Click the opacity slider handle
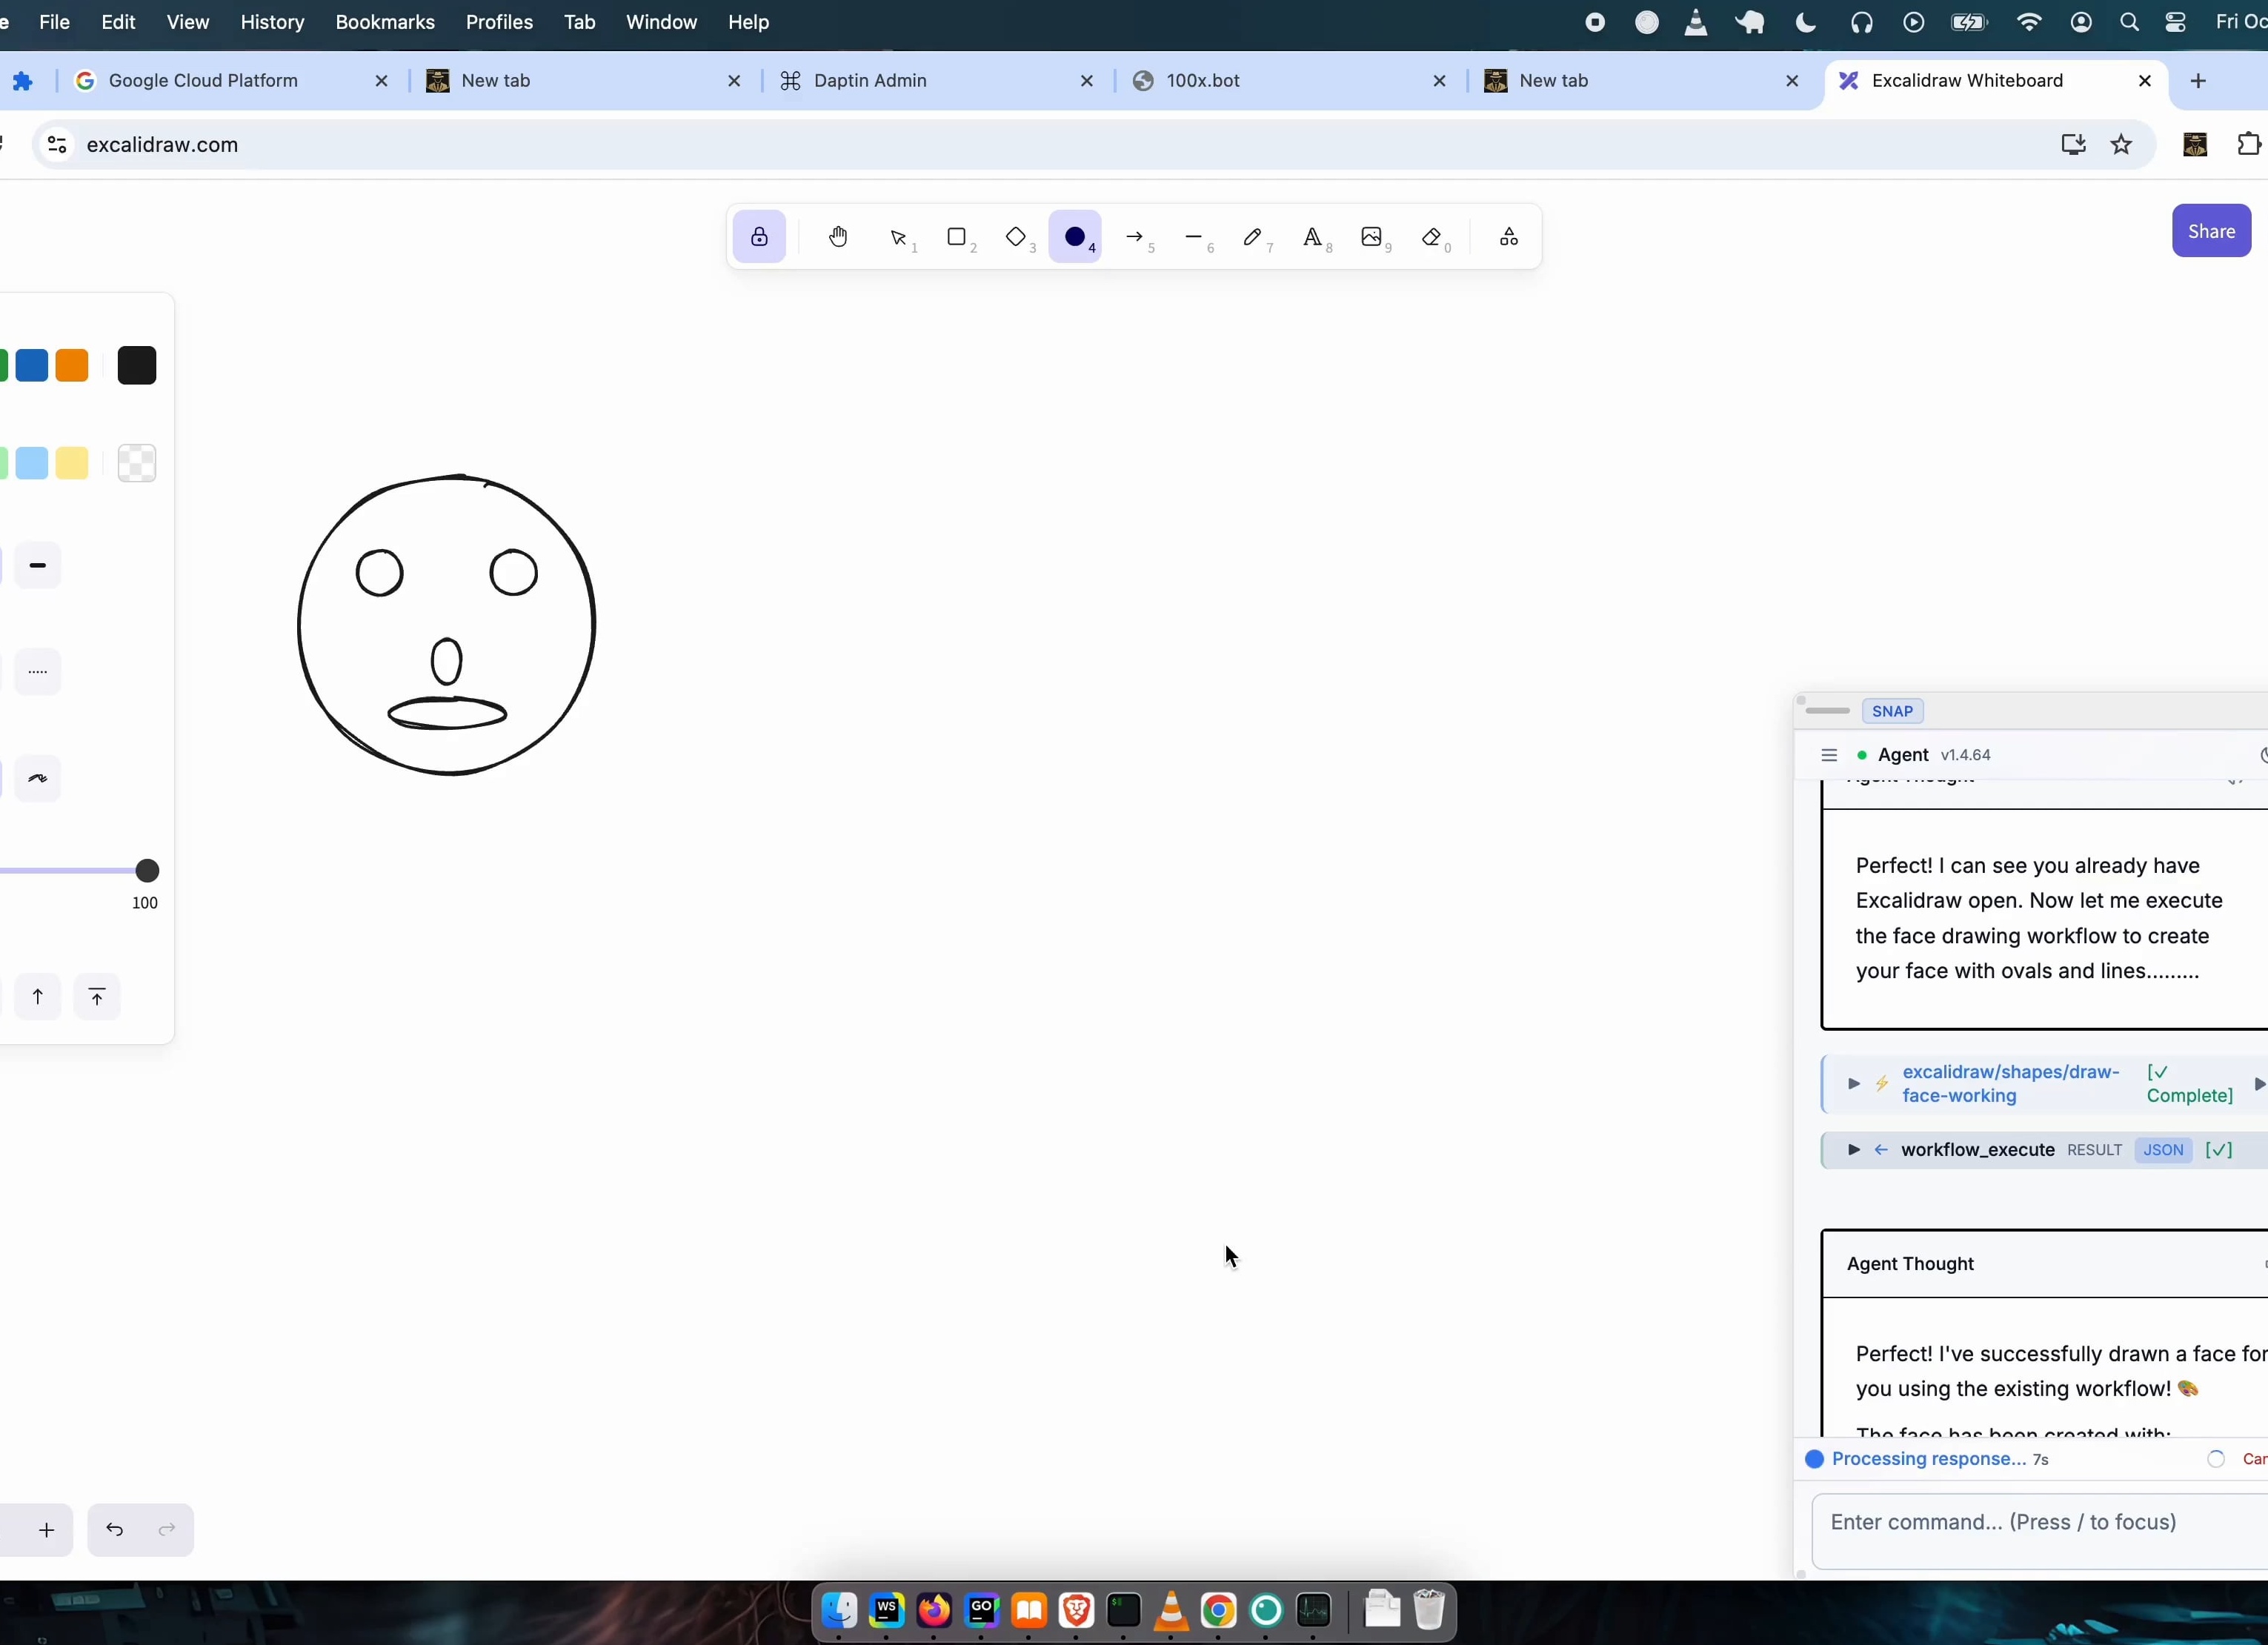Image resolution: width=2268 pixels, height=1645 pixels. tap(147, 871)
